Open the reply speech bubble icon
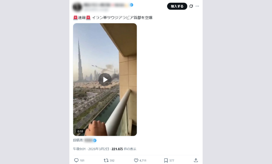The height and width of the screenshot is (164, 272). [x=76, y=160]
